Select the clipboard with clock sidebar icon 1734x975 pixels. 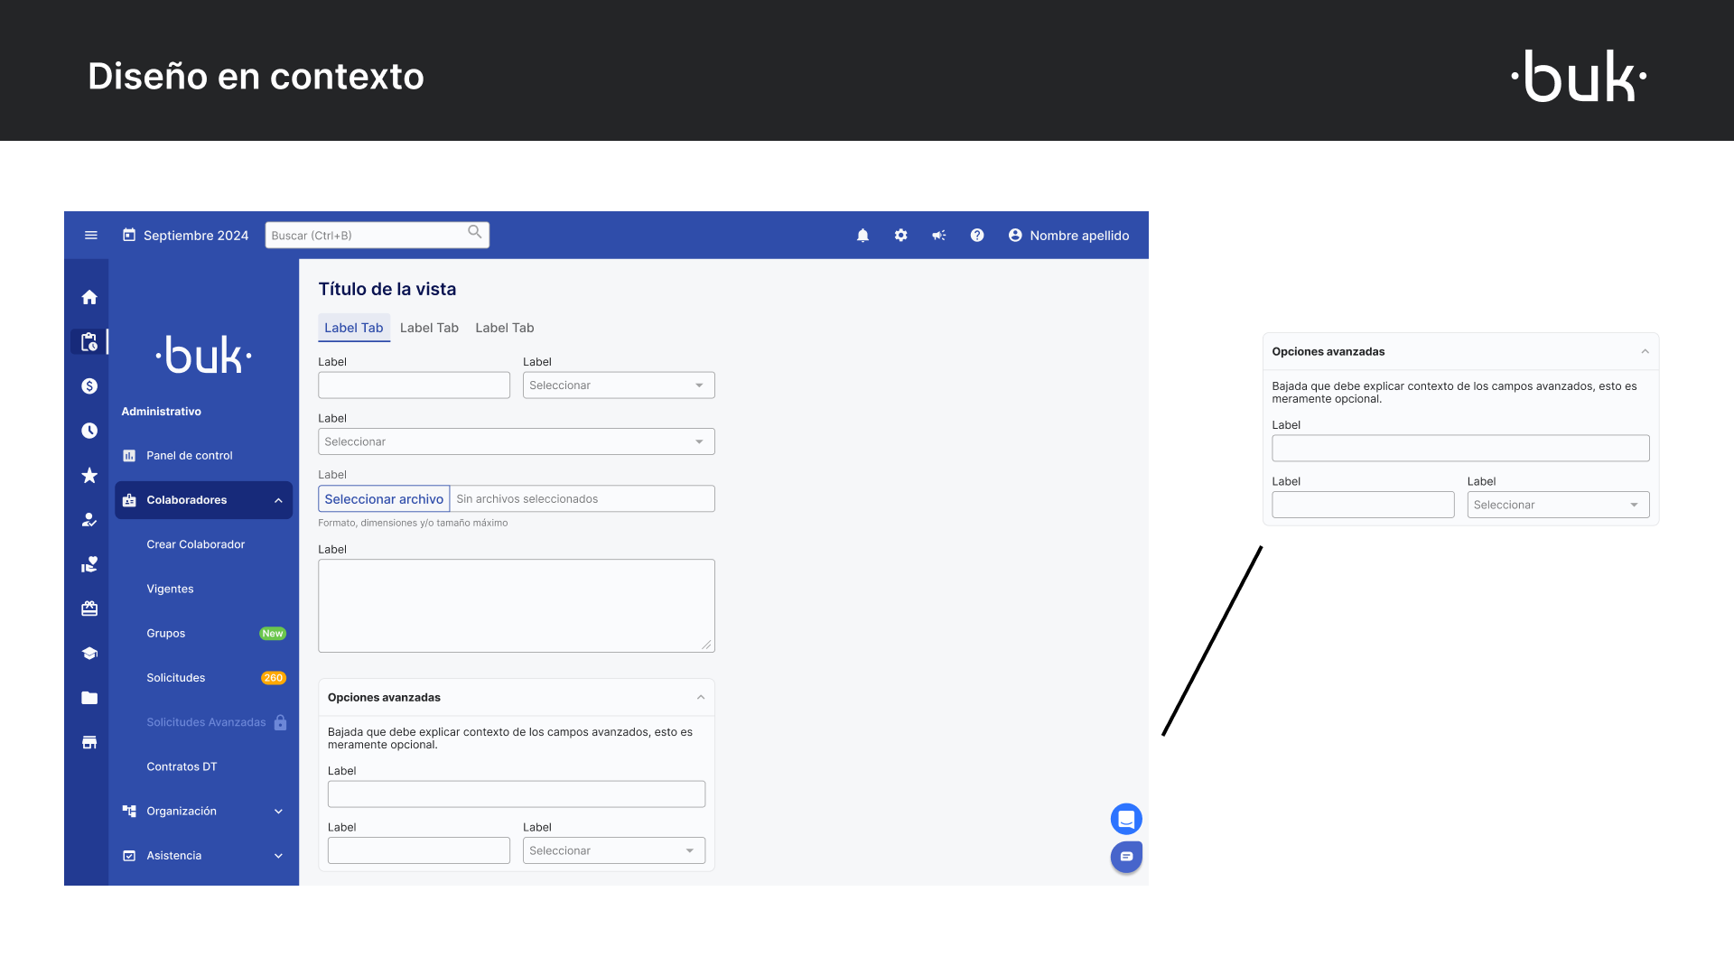pyautogui.click(x=88, y=341)
